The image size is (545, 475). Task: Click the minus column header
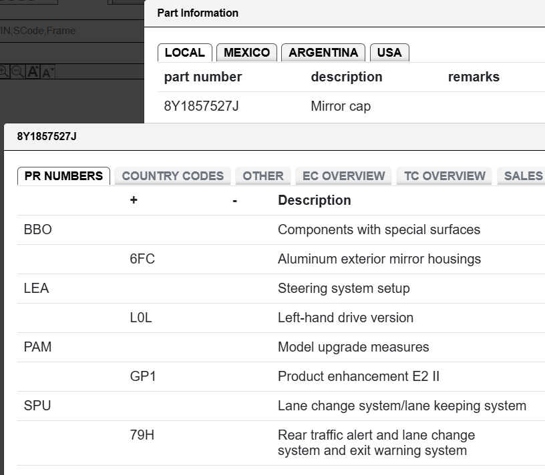coord(235,201)
